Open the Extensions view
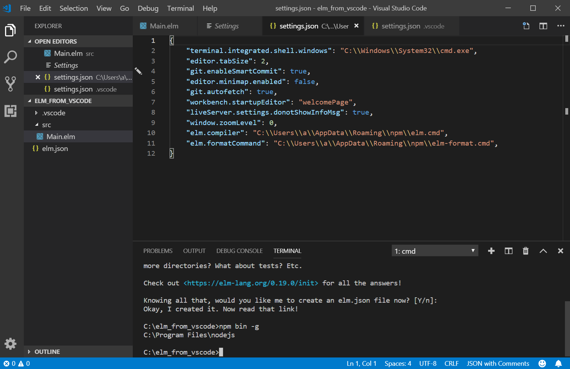Viewport: 570px width, 369px height. pyautogui.click(x=10, y=111)
